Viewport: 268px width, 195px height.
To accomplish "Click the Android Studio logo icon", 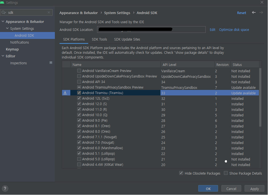I will tap(2, 2).
